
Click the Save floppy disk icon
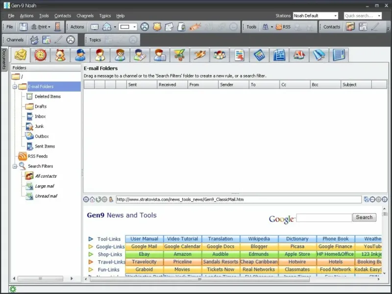(x=23, y=27)
